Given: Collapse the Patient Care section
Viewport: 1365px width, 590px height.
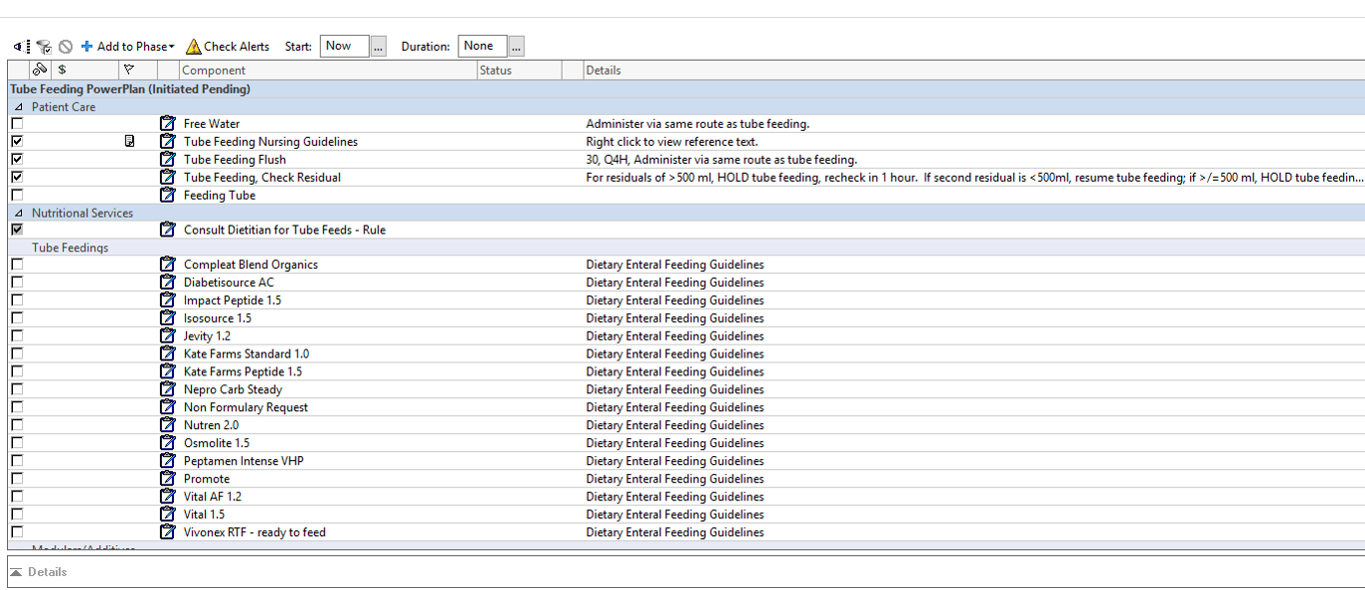Looking at the screenshot, I should click(x=17, y=107).
